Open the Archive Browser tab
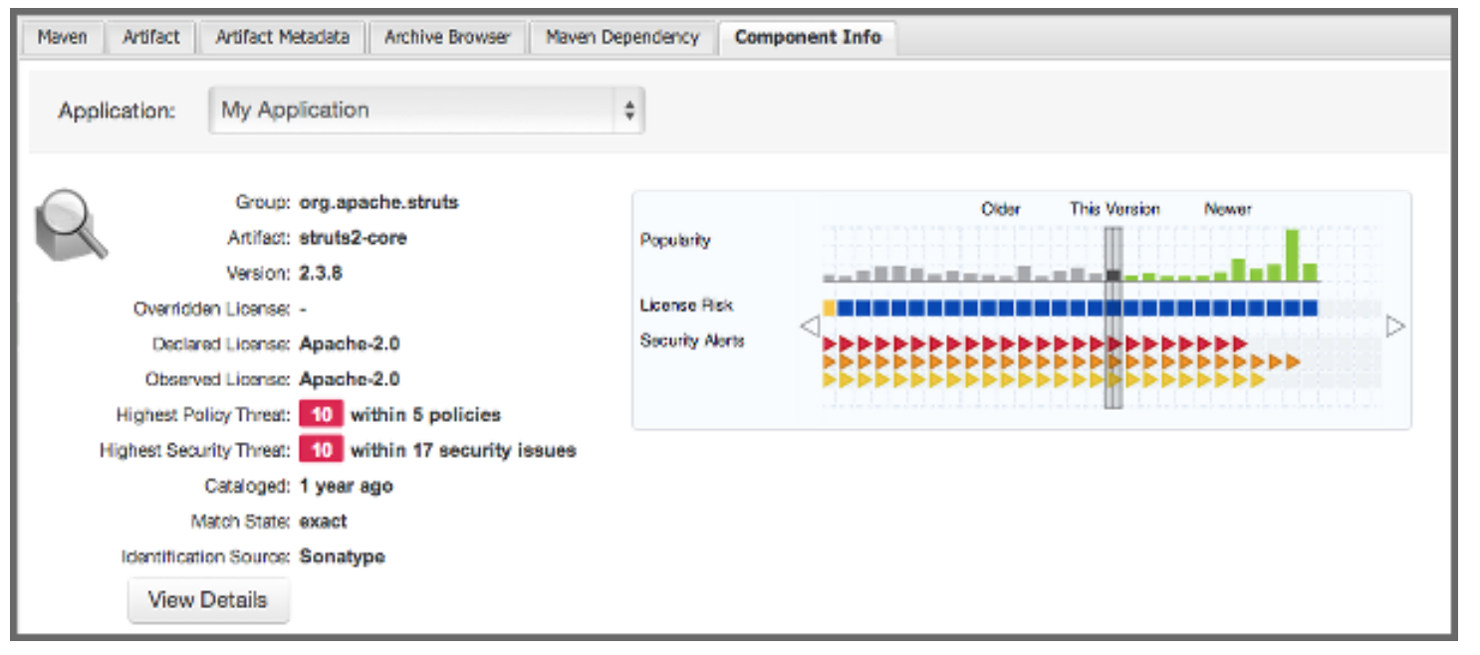 [447, 38]
